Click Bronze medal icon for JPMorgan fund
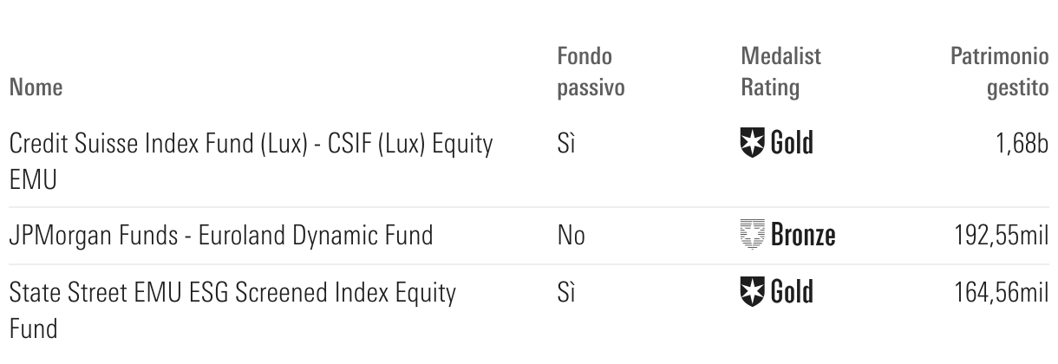The width and height of the screenshot is (1058, 364). tap(753, 235)
